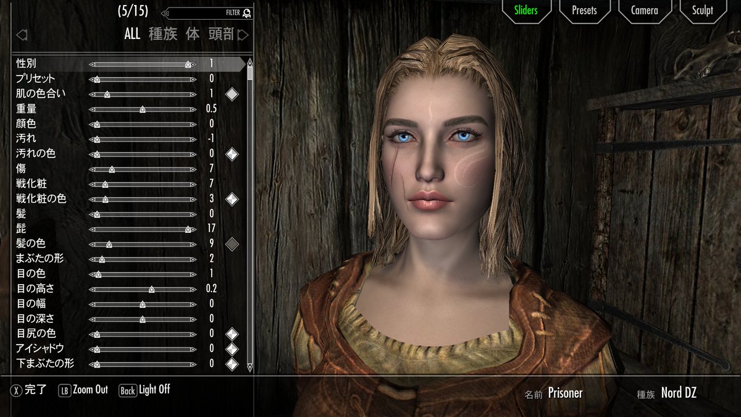Open the Sculpt tab
Screen dimensions: 741x417
tap(702, 11)
